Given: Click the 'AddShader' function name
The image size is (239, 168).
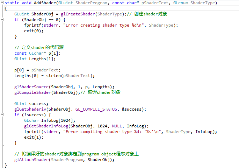Looking at the screenshot, I should (x=45, y=3).
